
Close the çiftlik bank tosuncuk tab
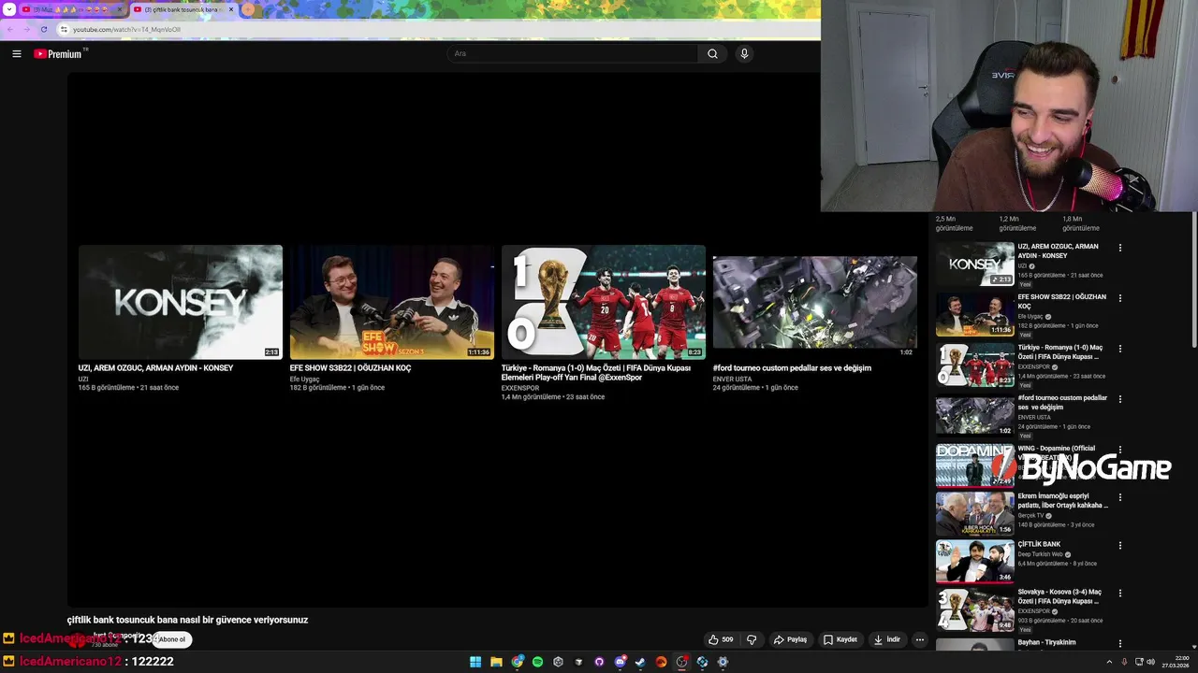(229, 9)
